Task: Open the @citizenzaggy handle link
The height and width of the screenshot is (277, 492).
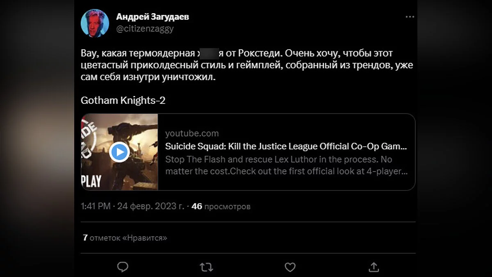Action: pyautogui.click(x=145, y=29)
